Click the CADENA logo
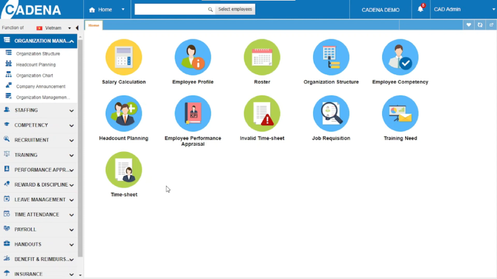 tap(30, 9)
